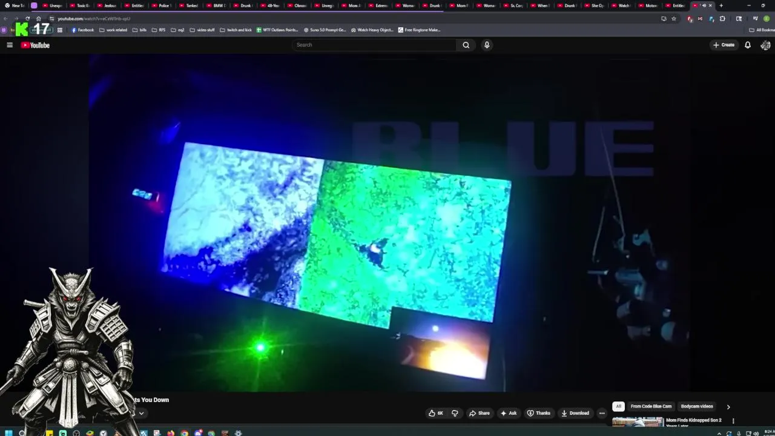Switch to the Jealous browser tab
Screen dimensions: 775x436
click(x=107, y=5)
